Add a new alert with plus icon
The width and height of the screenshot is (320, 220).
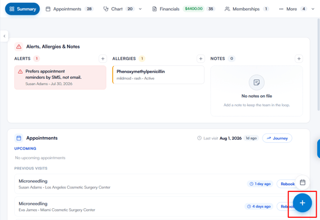pos(103,59)
